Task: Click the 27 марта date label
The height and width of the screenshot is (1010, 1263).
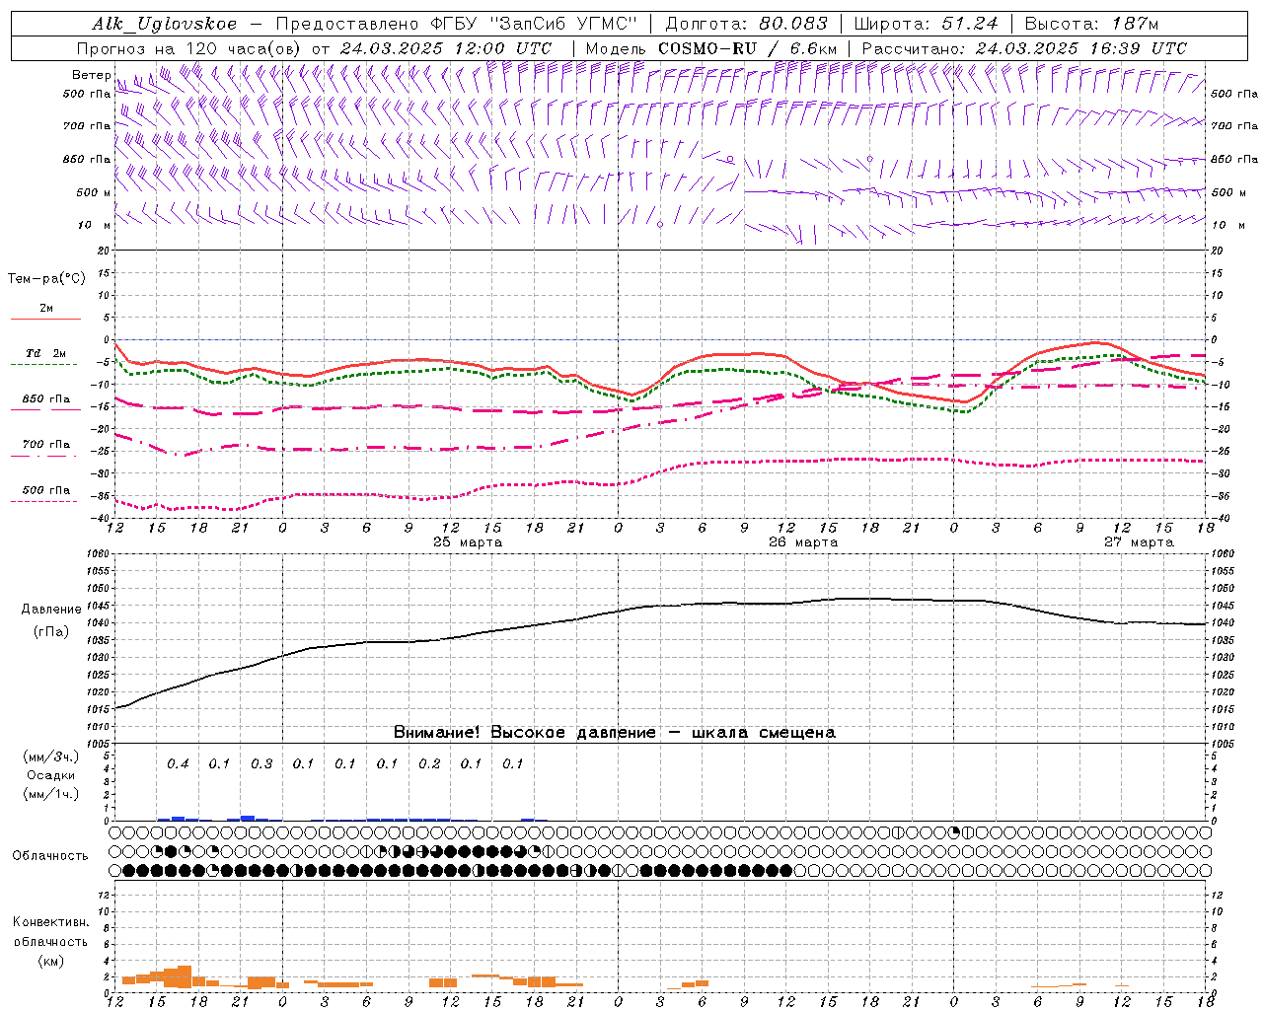Action: point(1139,542)
